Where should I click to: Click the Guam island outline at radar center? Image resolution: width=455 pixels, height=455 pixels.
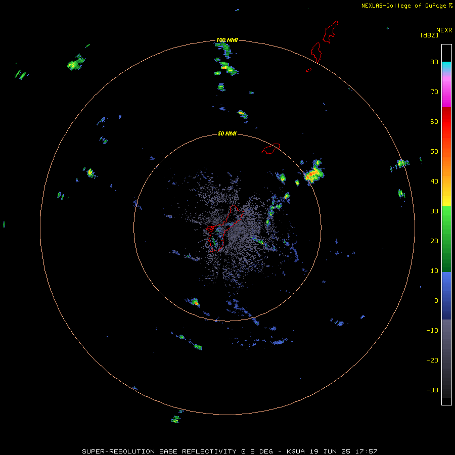223,229
